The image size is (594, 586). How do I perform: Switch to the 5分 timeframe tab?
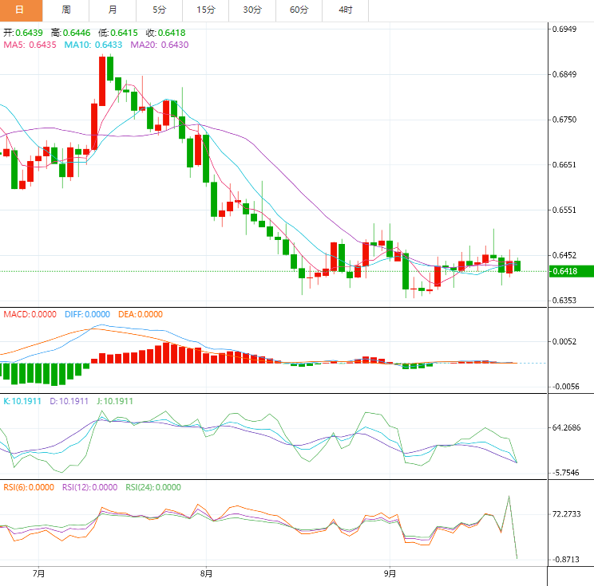(x=159, y=10)
